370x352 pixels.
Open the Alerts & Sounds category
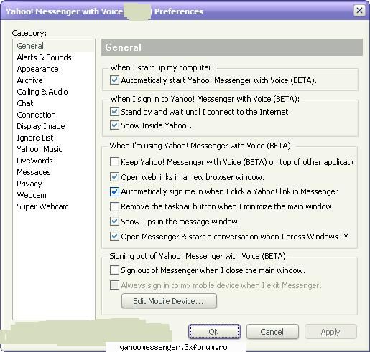click(44, 57)
